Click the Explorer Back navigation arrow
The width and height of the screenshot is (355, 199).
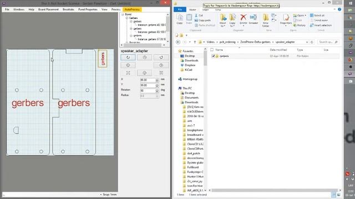click(178, 42)
